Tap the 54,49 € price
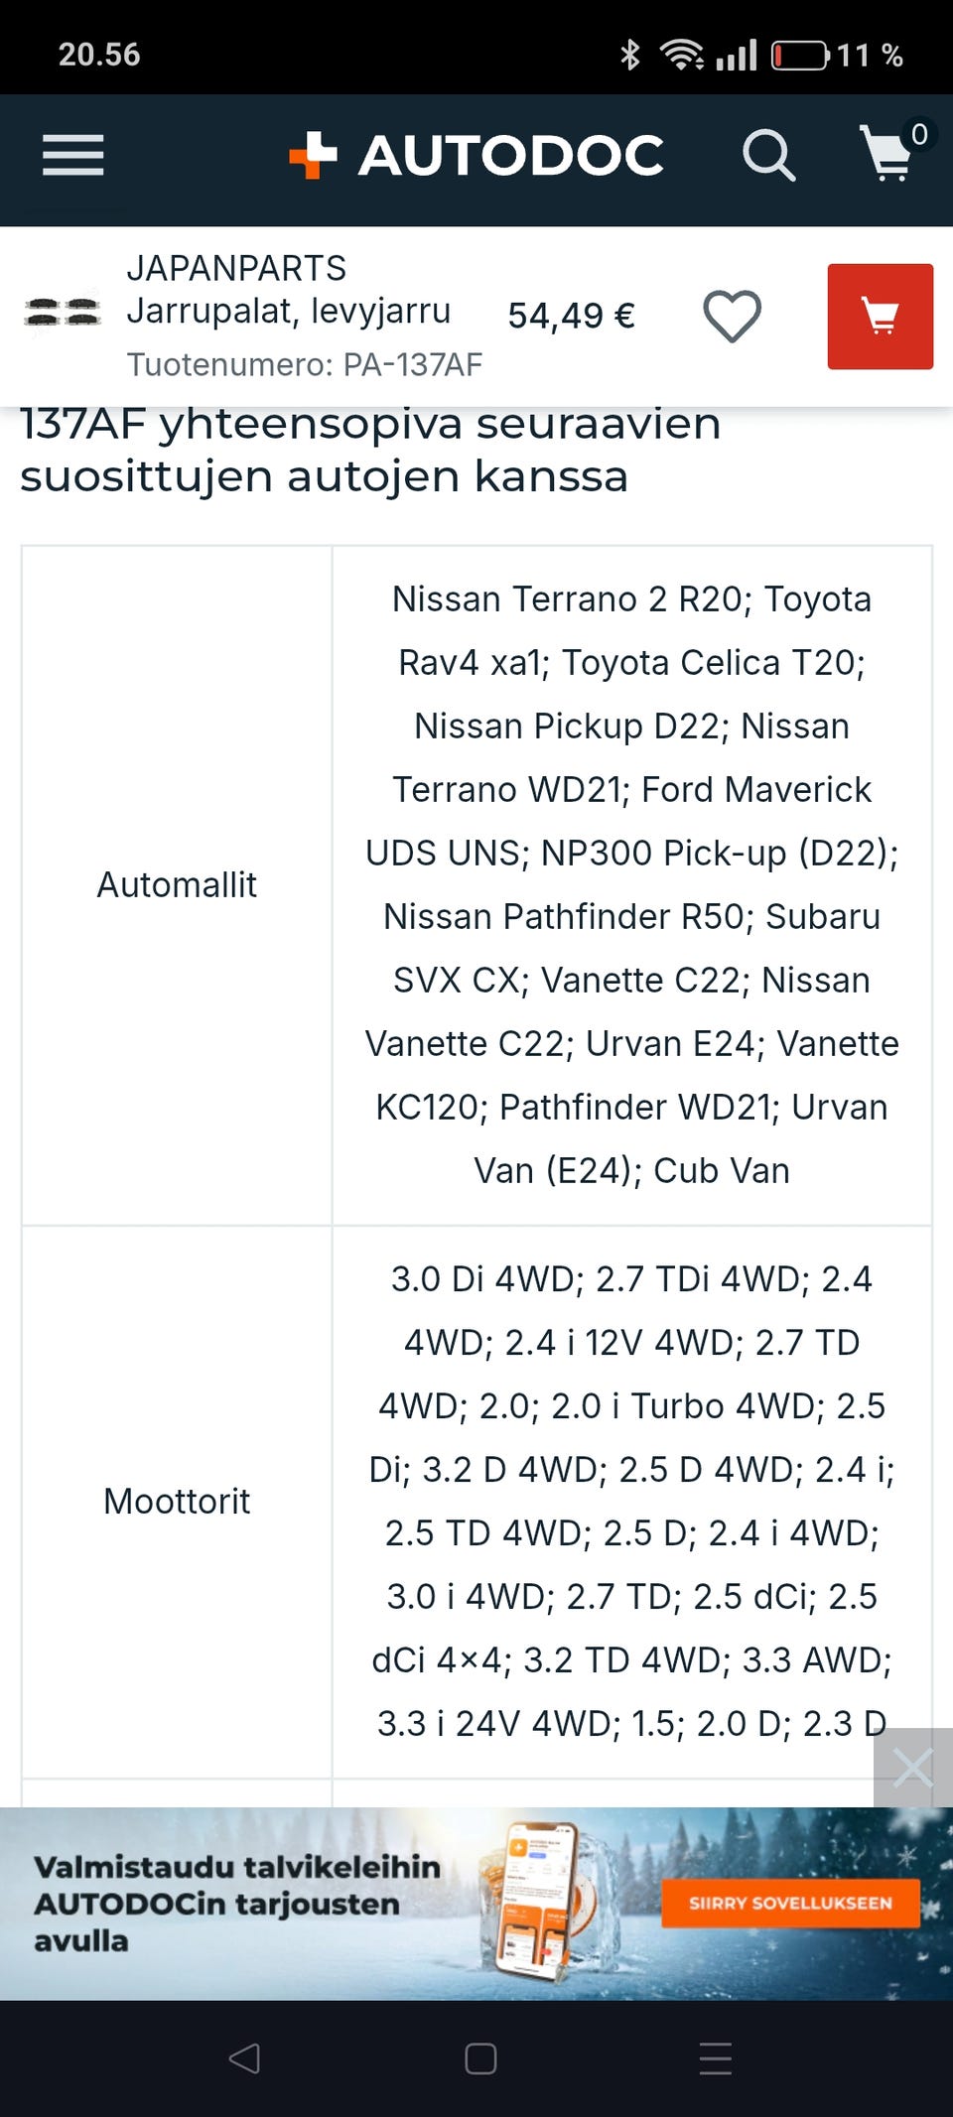This screenshot has height=2117, width=953. point(571,316)
